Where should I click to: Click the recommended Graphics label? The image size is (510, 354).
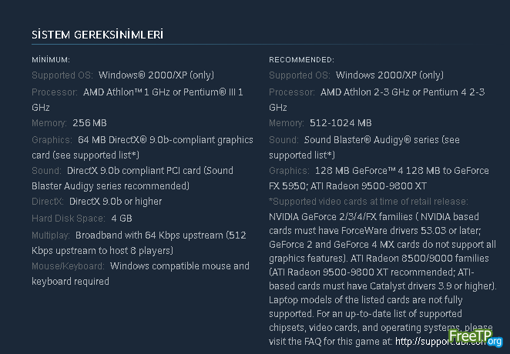coord(289,171)
